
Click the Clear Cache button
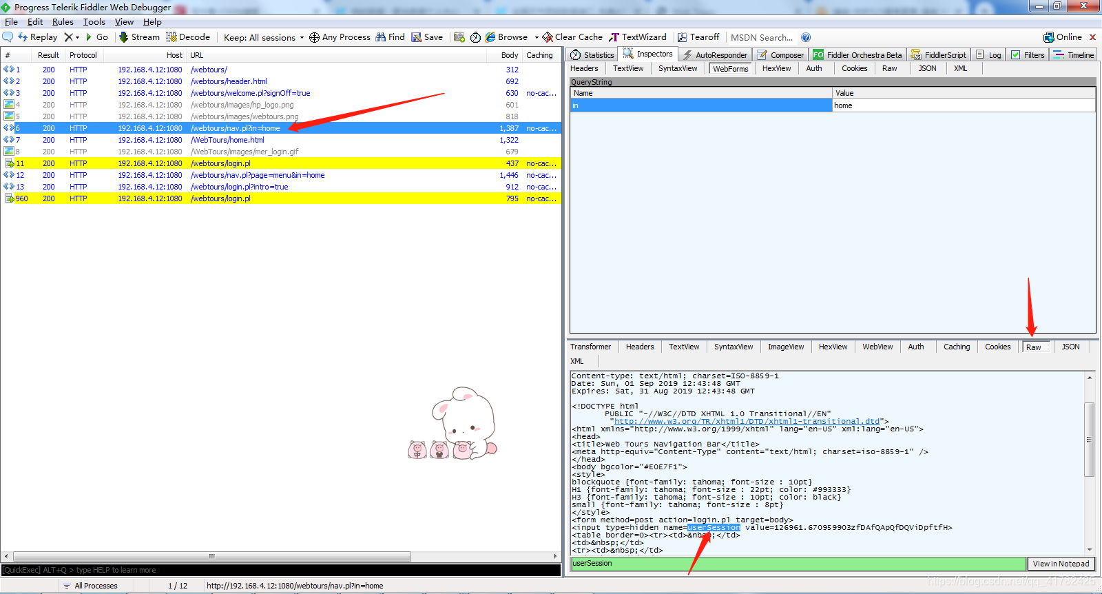coord(572,37)
